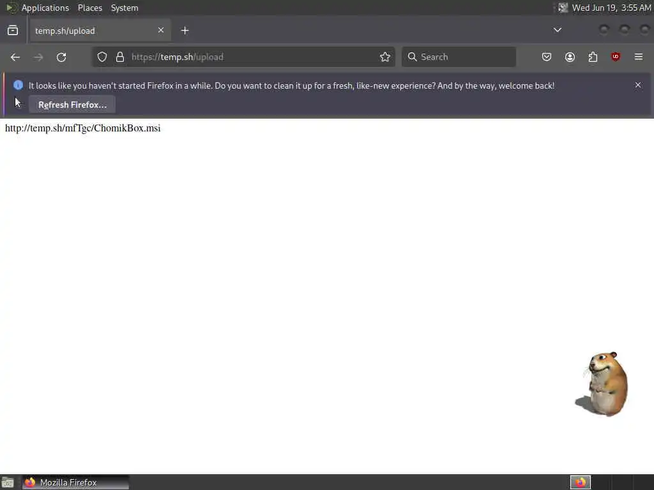Reload the current page

61,57
